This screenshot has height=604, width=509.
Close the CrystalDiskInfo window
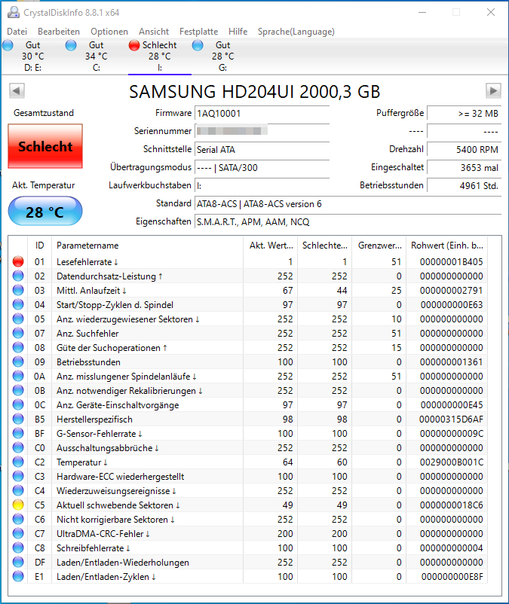490,12
